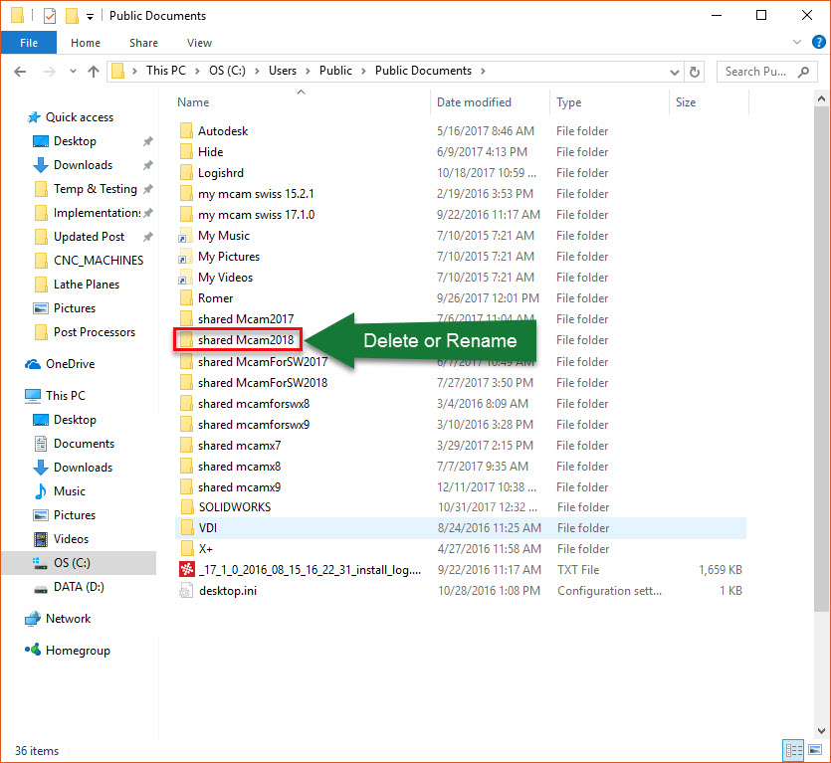The image size is (831, 763).
Task: Open Downloads under Quick access
Action: (x=84, y=165)
